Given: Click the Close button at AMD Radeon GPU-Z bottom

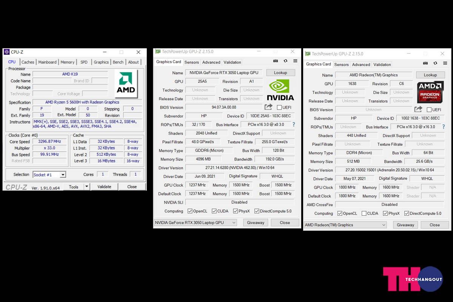Looking at the screenshot, I should tap(435, 225).
